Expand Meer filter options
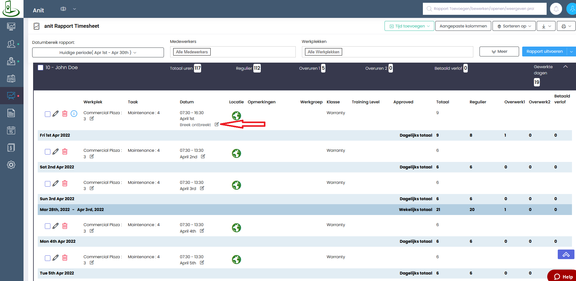 click(499, 52)
